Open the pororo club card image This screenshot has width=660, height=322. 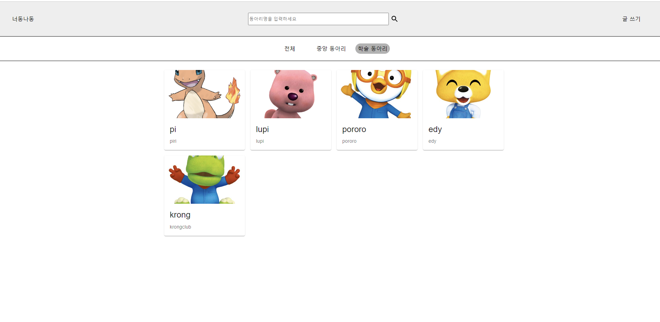point(377,94)
